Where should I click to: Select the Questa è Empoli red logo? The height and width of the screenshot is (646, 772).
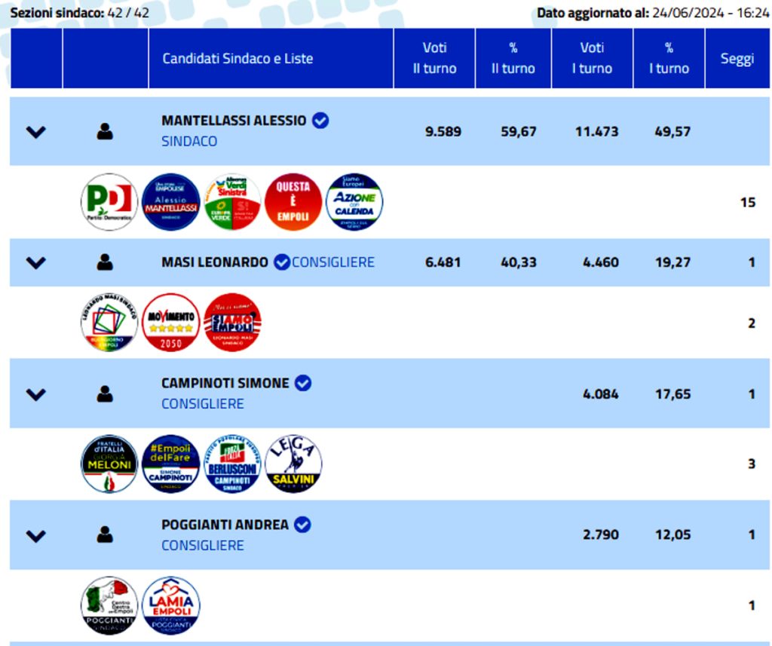point(293,202)
